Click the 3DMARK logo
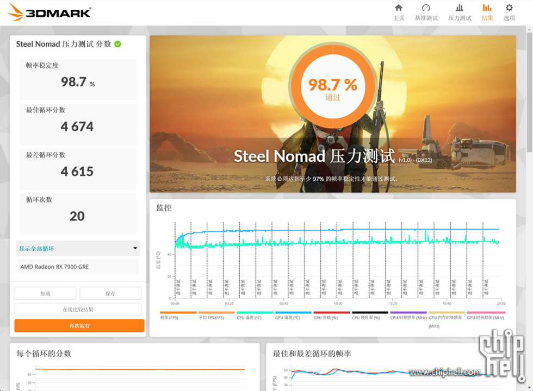The image size is (533, 391). tap(49, 12)
